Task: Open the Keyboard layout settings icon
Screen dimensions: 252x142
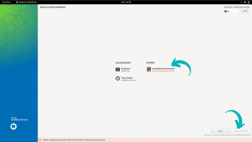Action: click(x=118, y=69)
